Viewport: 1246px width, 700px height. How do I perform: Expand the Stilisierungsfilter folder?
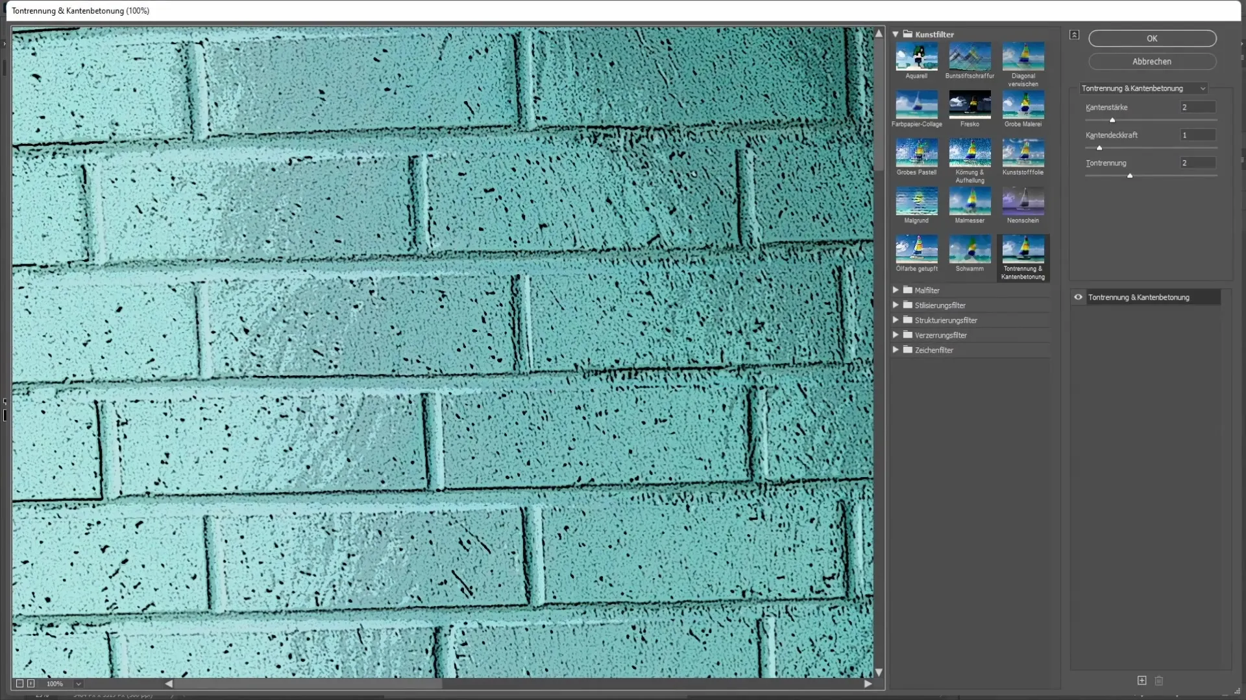[896, 305]
